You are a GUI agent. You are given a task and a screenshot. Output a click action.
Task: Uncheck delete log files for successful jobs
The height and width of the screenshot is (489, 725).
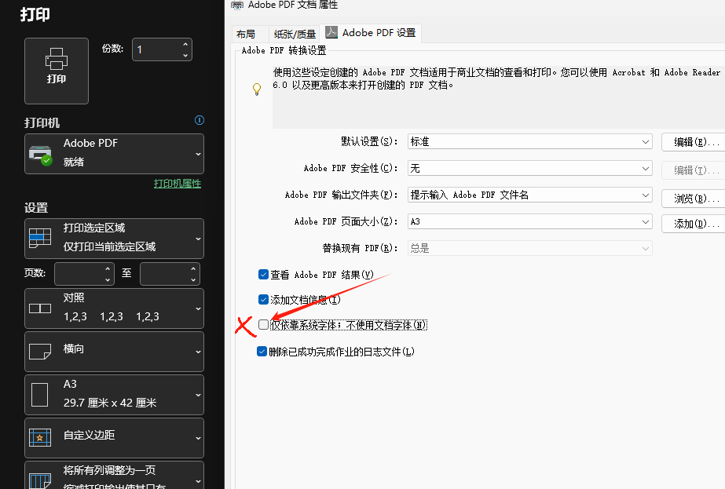[x=262, y=352]
